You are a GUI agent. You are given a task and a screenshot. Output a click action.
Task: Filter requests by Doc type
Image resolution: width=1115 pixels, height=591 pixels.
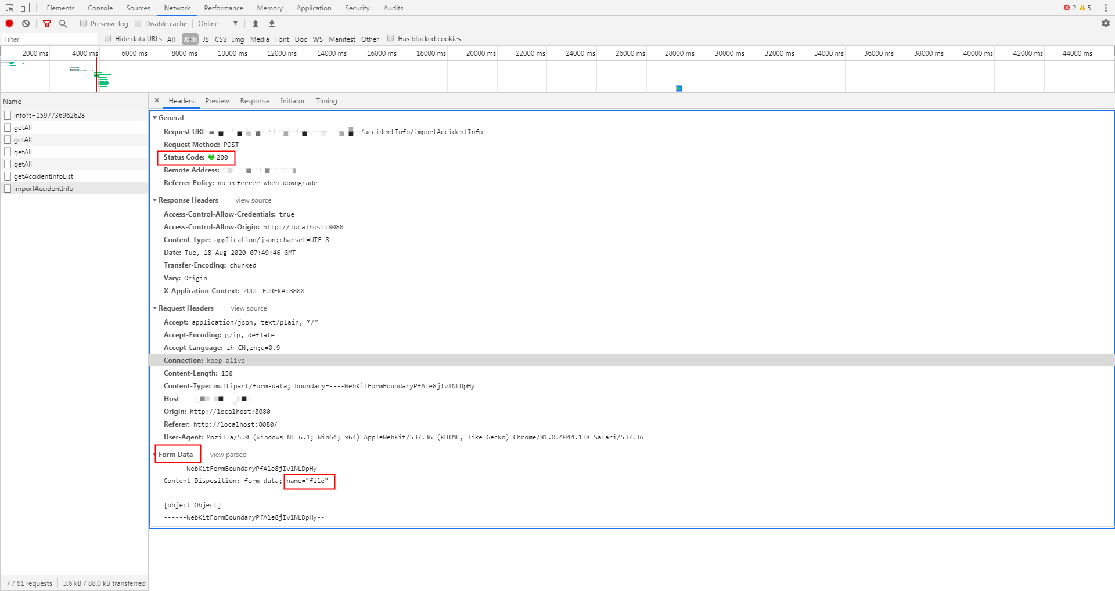click(301, 39)
